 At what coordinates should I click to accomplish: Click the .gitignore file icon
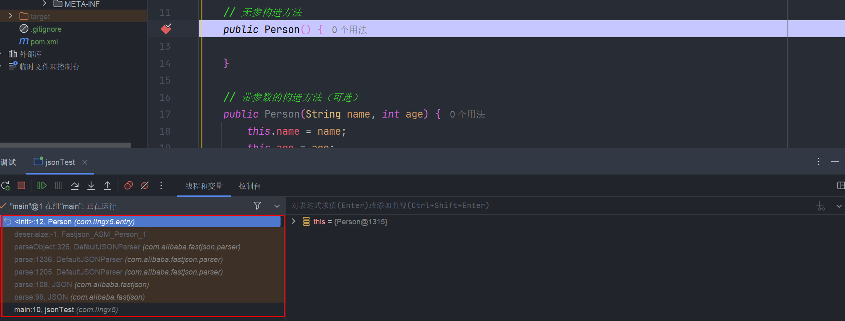point(24,29)
